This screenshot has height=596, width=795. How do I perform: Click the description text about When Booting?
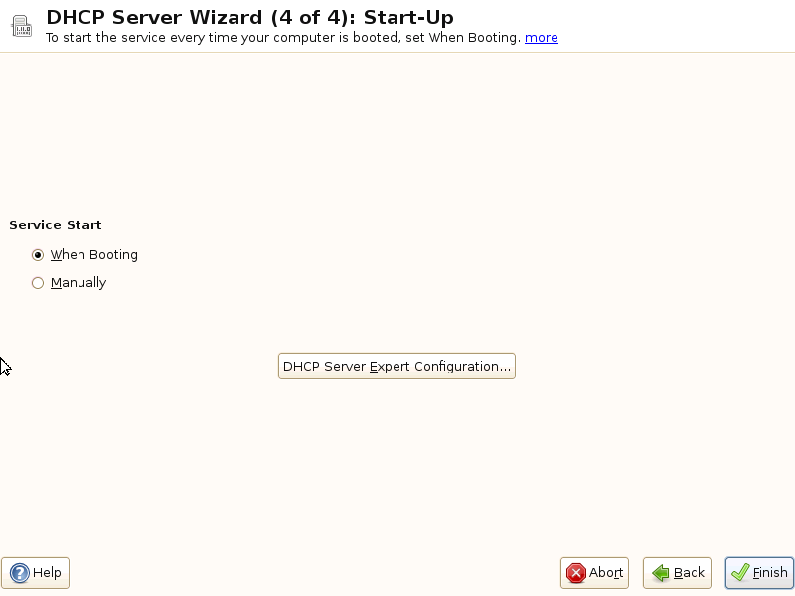click(x=283, y=38)
